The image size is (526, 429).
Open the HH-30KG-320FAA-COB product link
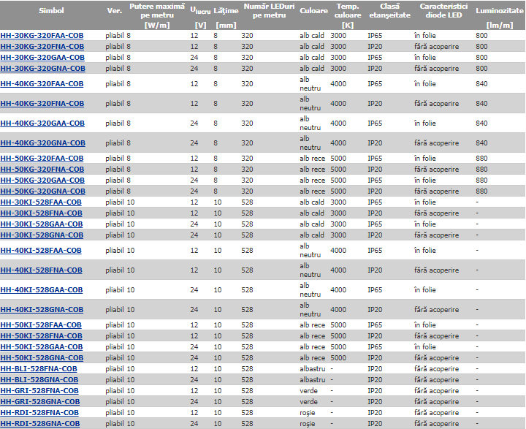(42, 36)
